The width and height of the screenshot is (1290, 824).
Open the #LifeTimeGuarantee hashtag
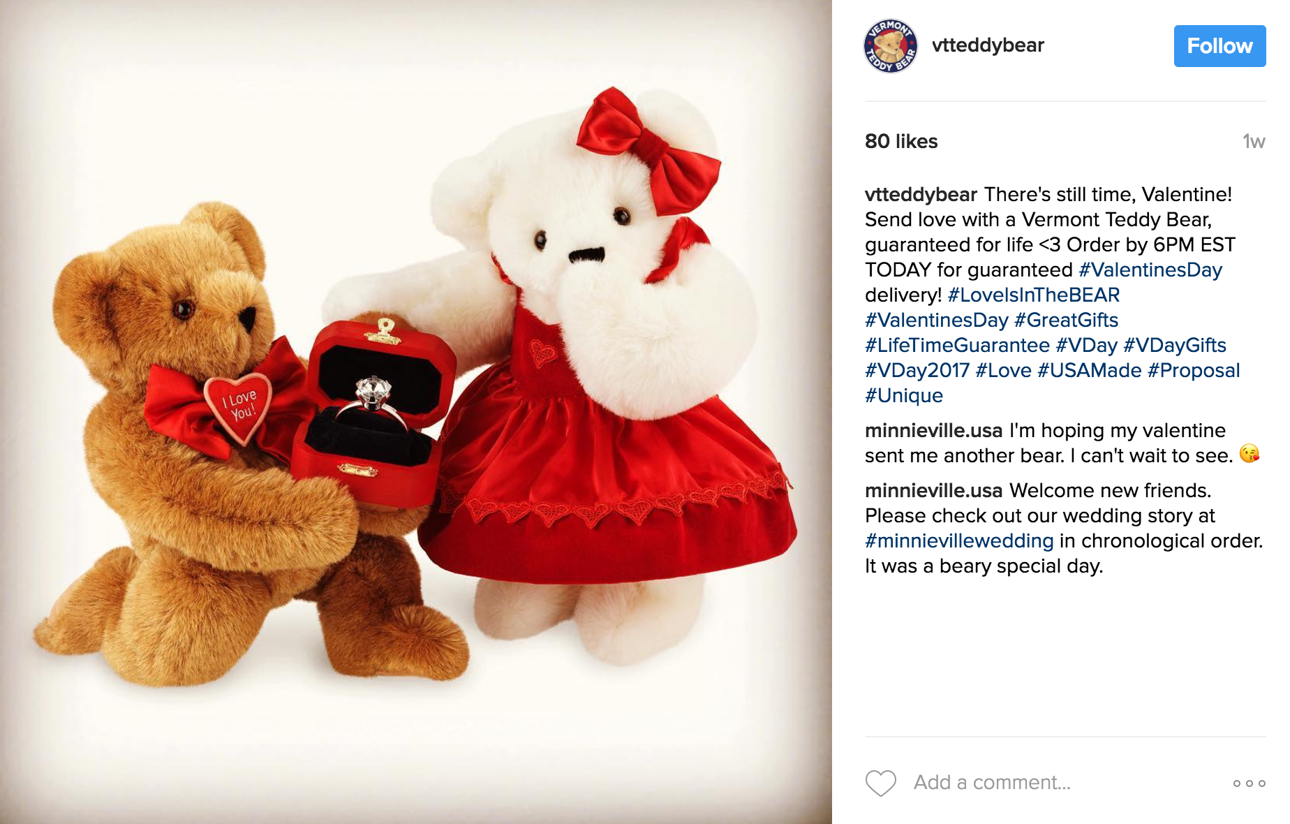[957, 345]
